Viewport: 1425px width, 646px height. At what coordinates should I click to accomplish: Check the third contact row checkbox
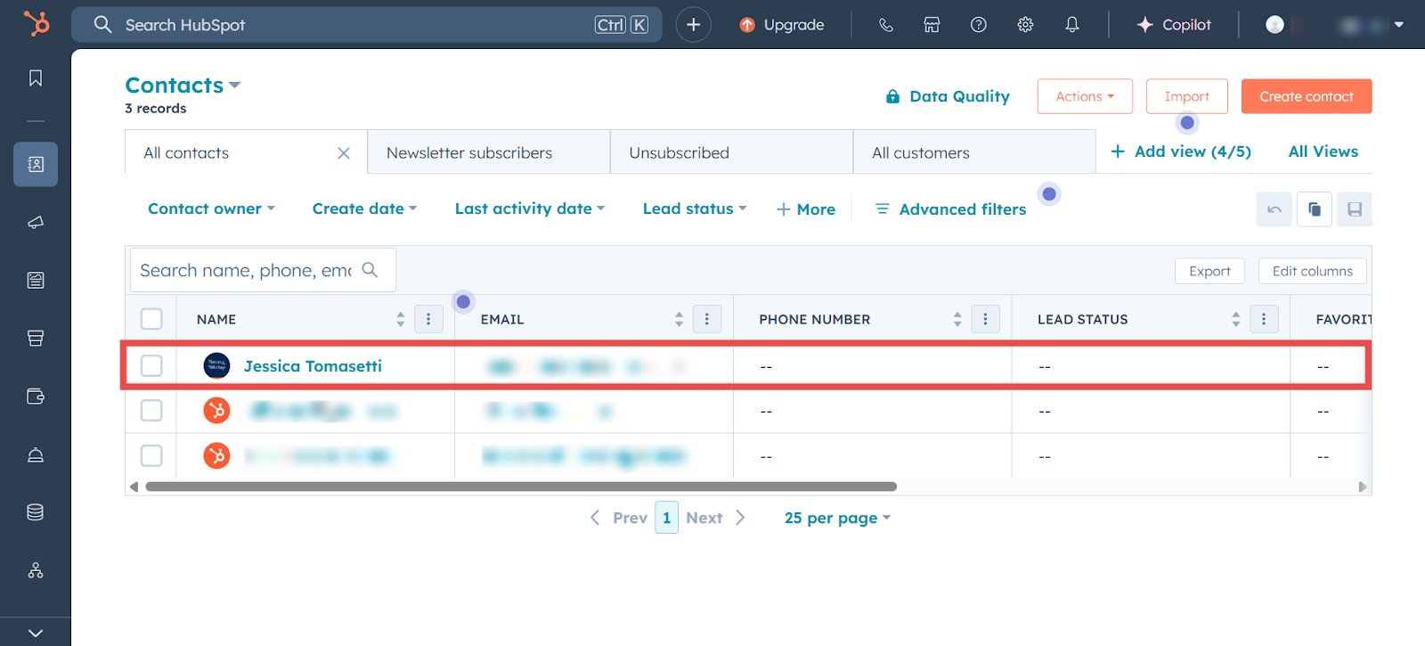point(151,455)
